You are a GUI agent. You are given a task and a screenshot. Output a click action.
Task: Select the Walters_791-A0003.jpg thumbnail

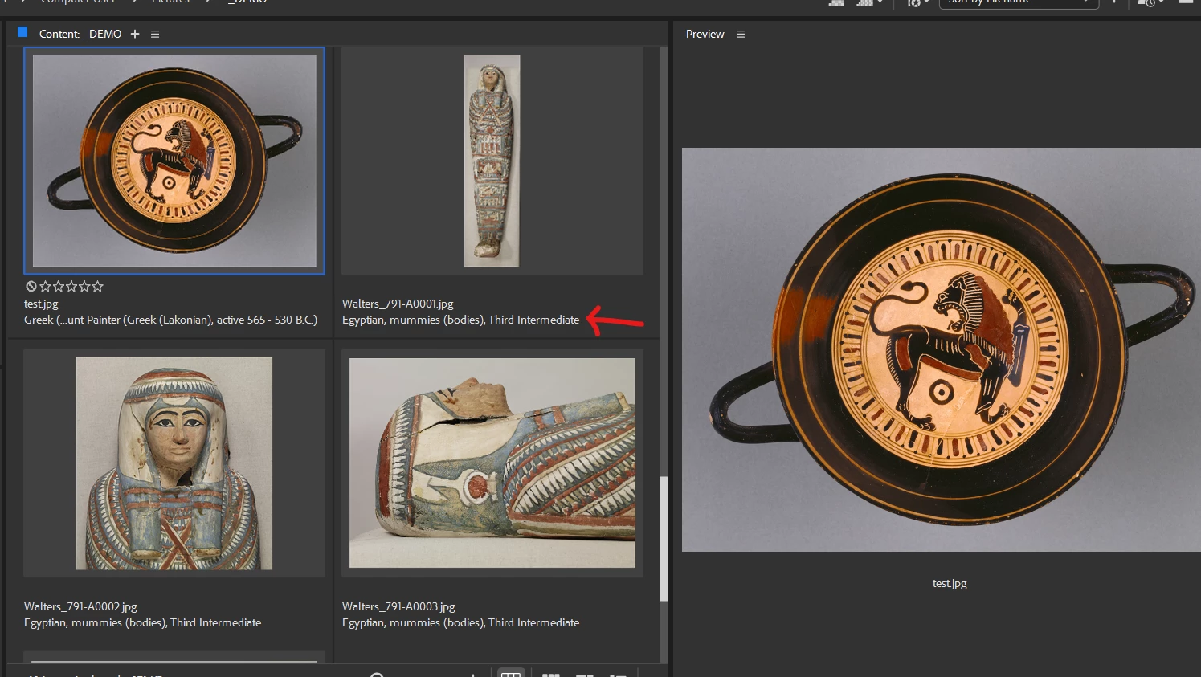coord(492,463)
